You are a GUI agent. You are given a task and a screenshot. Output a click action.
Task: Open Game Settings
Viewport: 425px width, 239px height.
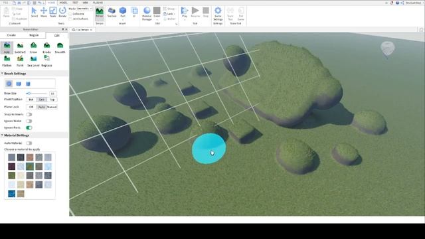click(x=218, y=13)
